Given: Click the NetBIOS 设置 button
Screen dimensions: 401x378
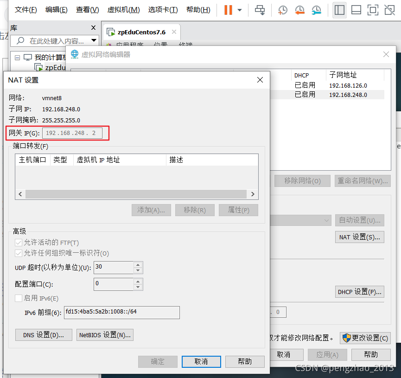Looking at the screenshot, I should click(x=105, y=335).
